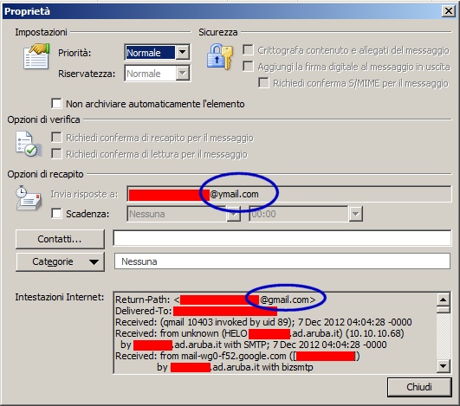Viewport: 460px width, 406px height.
Task: Click the Categorie button black arrow
Action: (94, 261)
